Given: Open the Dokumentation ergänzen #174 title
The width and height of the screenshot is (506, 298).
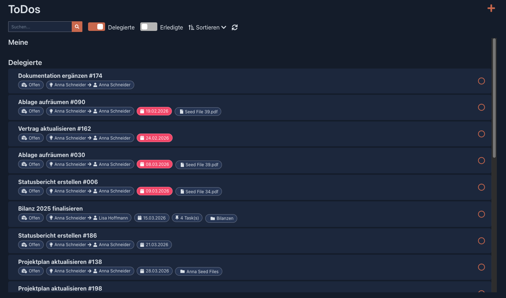Looking at the screenshot, I should coord(60,76).
